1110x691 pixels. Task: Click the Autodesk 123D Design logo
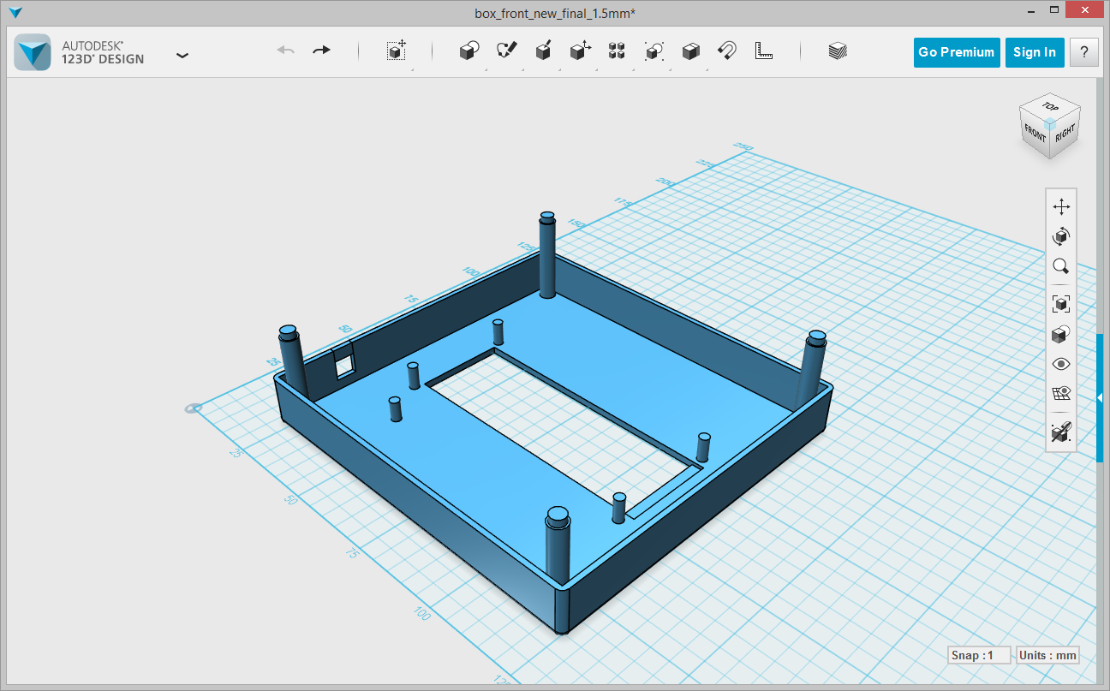pos(34,52)
